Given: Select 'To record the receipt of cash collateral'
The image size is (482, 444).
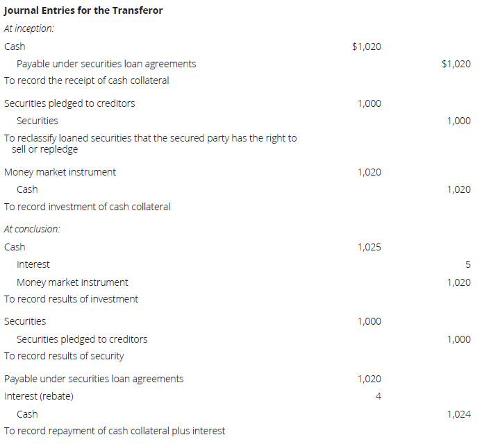Looking at the screenshot, I should [x=87, y=80].
